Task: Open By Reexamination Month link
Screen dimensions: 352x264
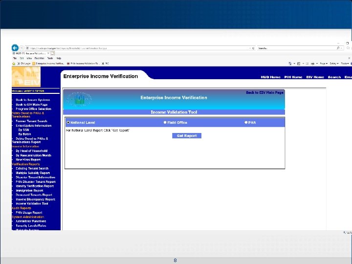Action: pyautogui.click(x=33, y=155)
